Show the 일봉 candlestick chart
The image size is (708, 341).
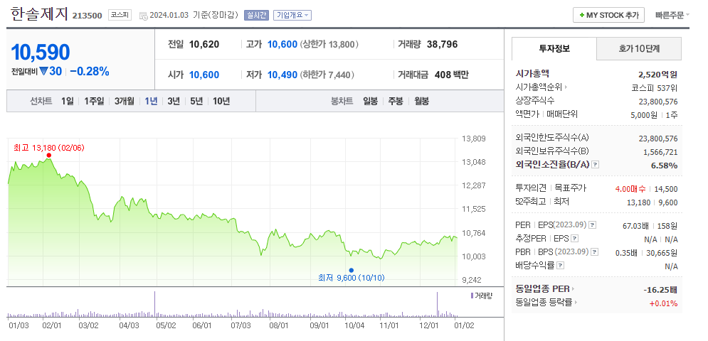(x=370, y=101)
